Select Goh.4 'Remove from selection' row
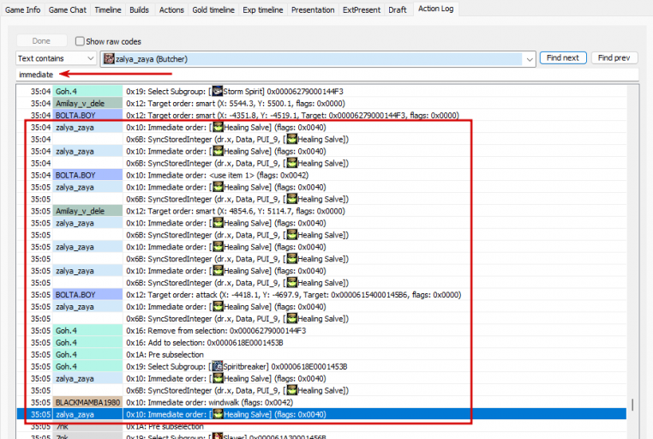 pos(321,330)
